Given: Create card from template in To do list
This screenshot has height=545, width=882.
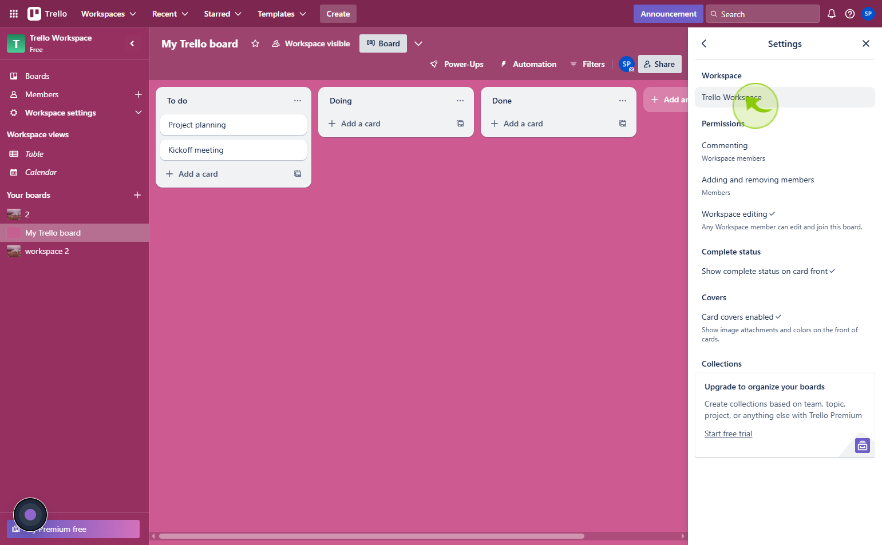Looking at the screenshot, I should pos(298,174).
